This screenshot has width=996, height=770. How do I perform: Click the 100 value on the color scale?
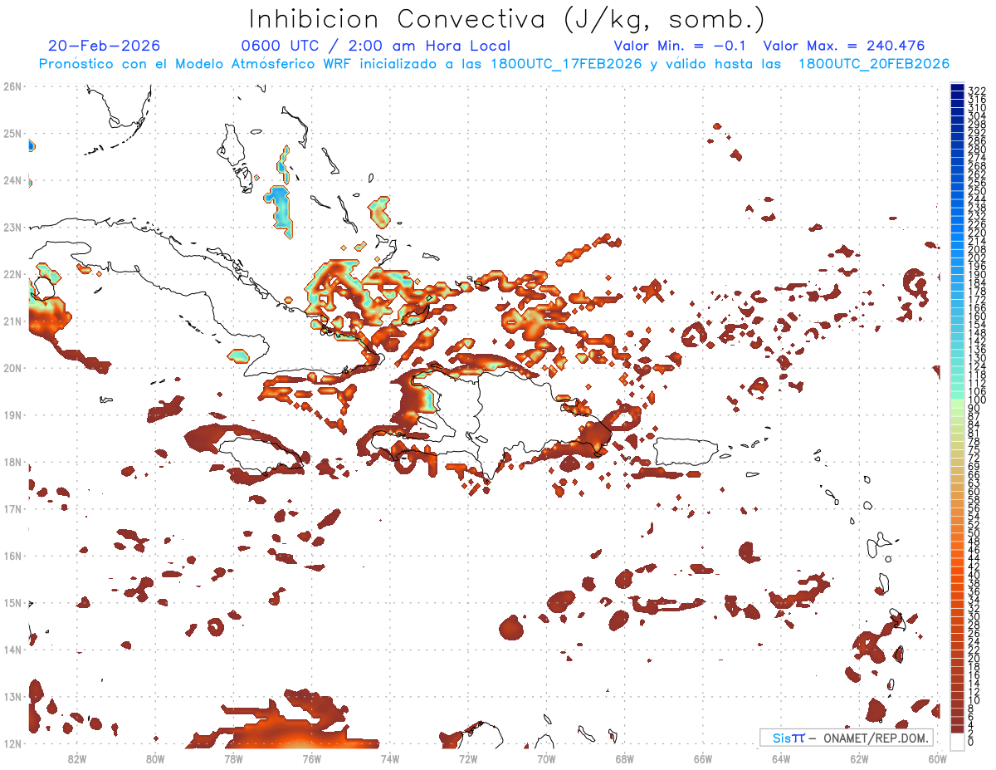(976, 400)
